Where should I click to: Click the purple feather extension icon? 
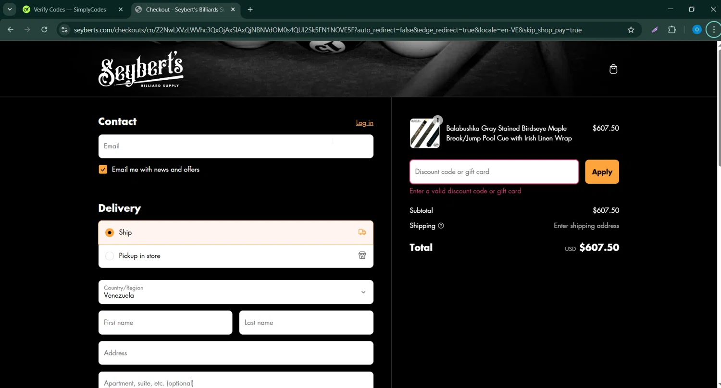coord(655,30)
